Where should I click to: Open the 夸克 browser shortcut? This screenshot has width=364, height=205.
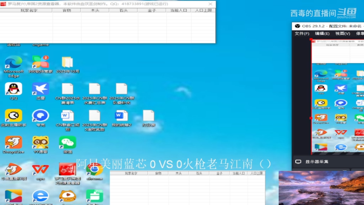(x=40, y=118)
